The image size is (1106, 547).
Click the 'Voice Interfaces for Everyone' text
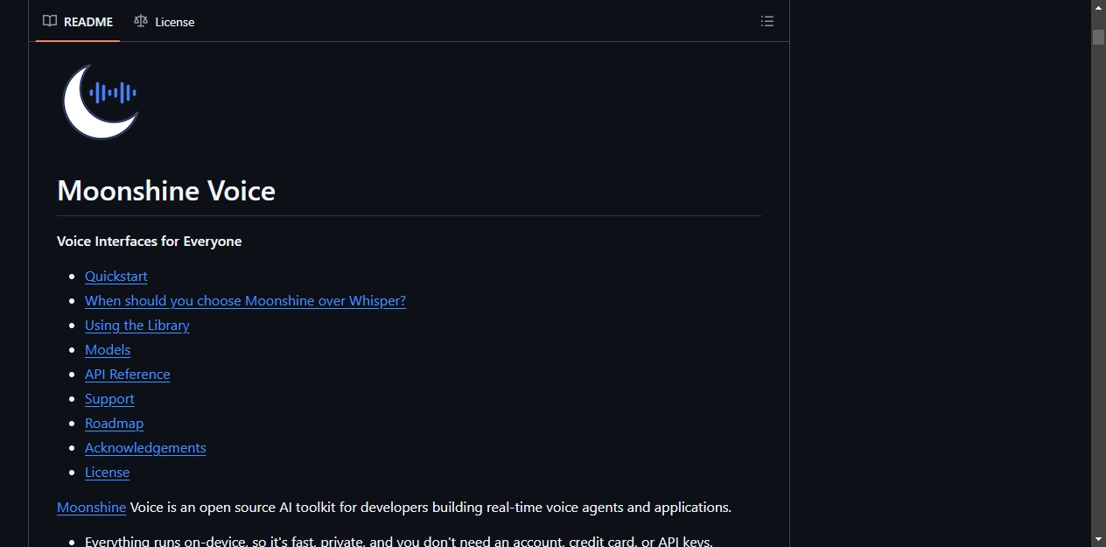tap(150, 242)
